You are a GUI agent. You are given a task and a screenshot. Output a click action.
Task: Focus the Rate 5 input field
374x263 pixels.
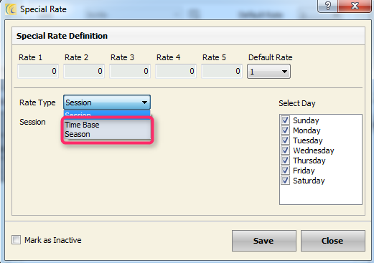[x=222, y=71]
